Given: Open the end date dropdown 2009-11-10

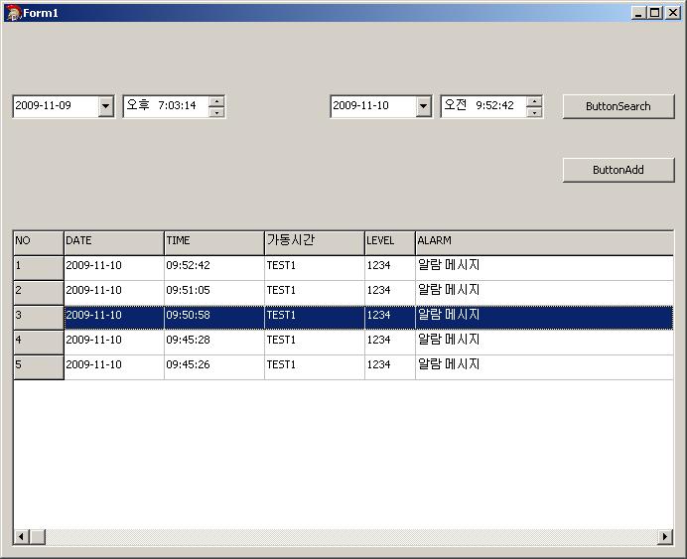Looking at the screenshot, I should point(424,106).
